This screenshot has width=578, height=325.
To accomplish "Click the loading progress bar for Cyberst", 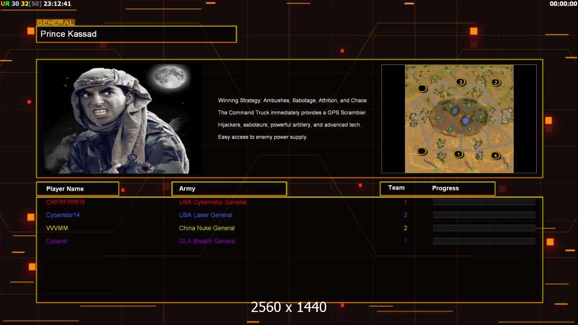I will tap(484, 241).
